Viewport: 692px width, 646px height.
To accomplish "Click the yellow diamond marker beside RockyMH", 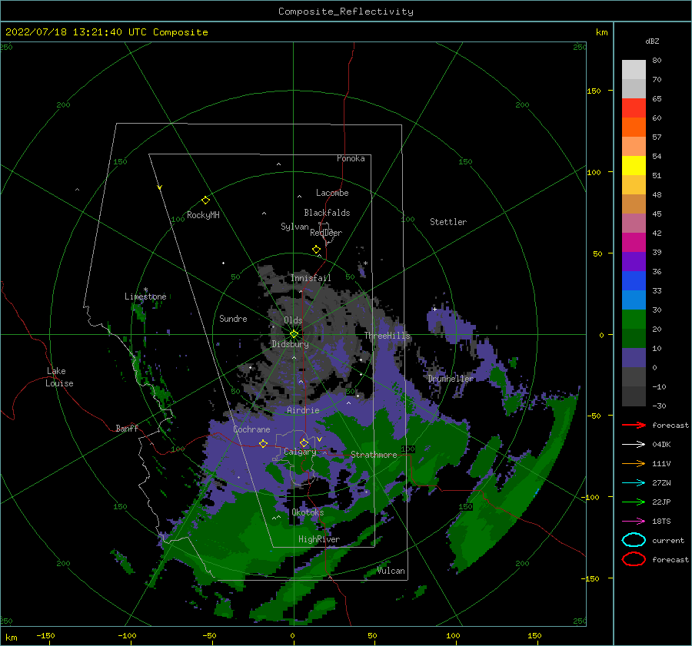I will click(x=205, y=200).
